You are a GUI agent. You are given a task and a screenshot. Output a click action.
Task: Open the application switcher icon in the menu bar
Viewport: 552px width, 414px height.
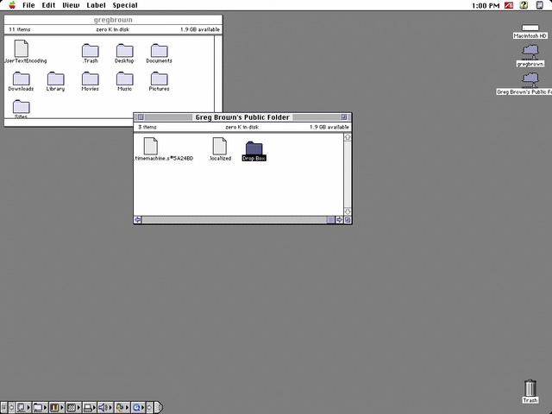539,5
